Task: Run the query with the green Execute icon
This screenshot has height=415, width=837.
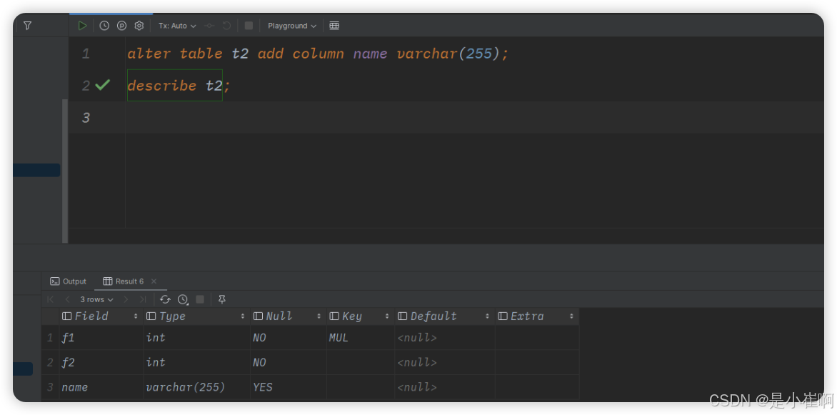Action: [x=82, y=26]
